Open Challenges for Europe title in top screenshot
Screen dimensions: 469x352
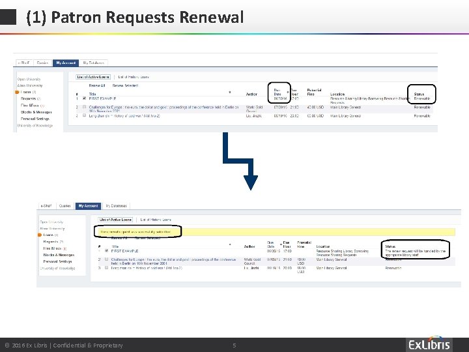point(163,109)
